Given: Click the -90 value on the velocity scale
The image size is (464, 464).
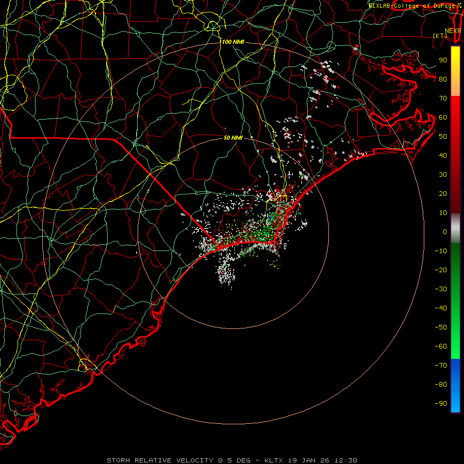Looking at the screenshot, I should 441,404.
